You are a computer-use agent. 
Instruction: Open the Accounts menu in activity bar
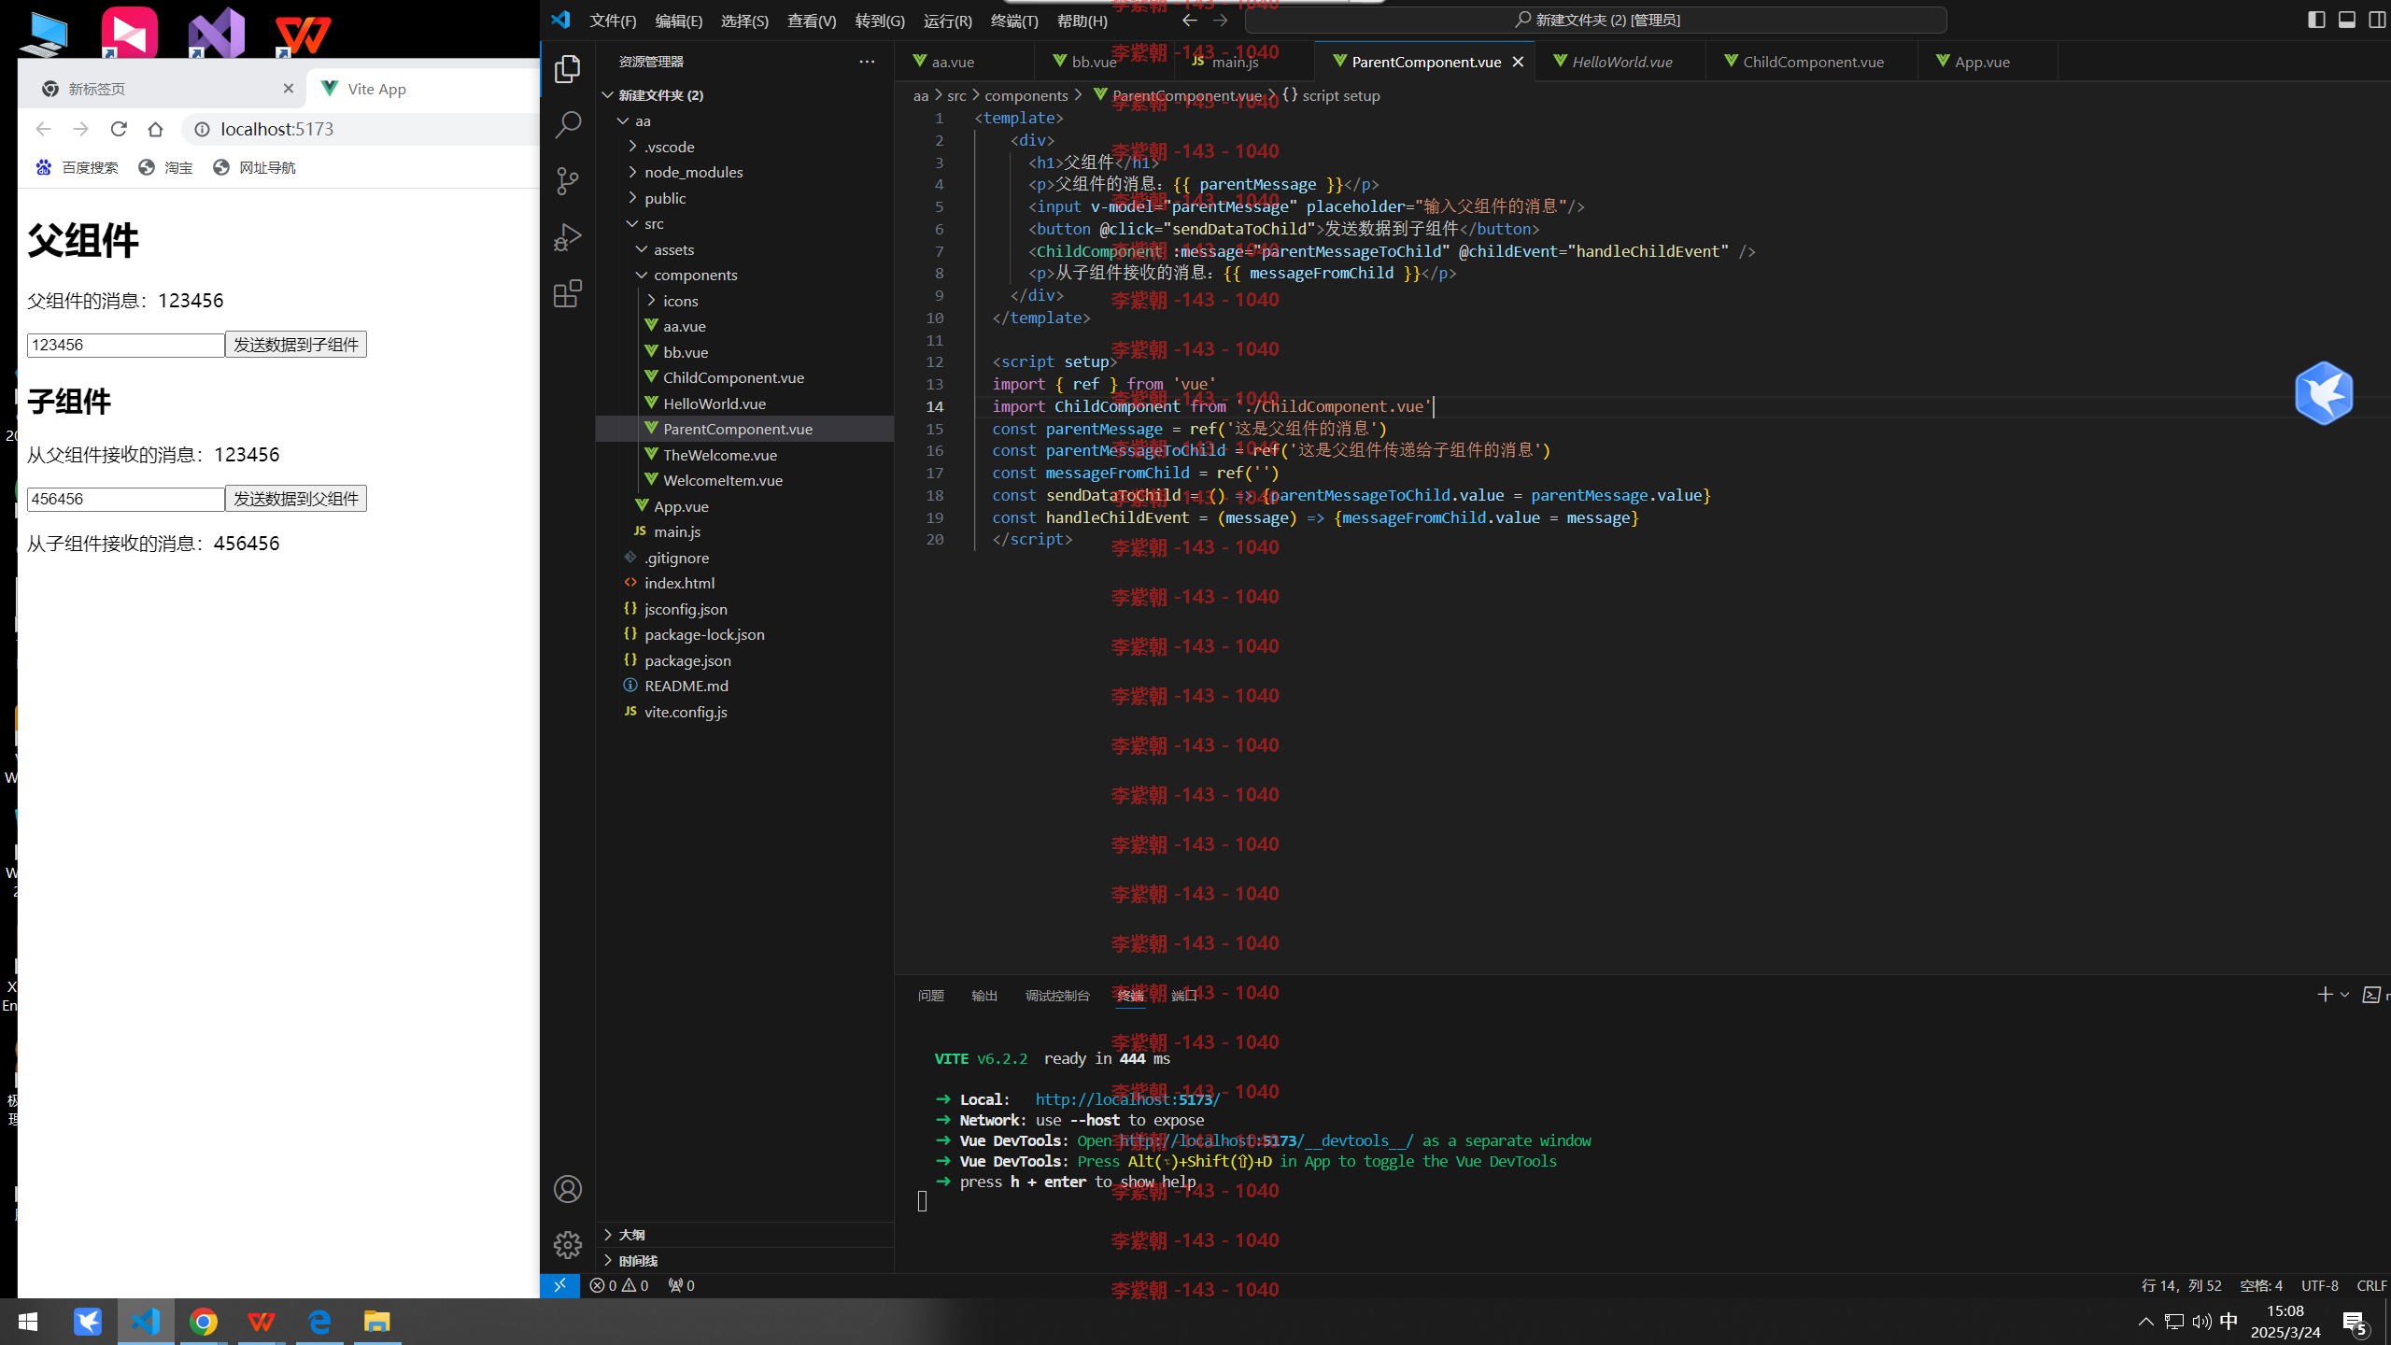[x=568, y=1189]
